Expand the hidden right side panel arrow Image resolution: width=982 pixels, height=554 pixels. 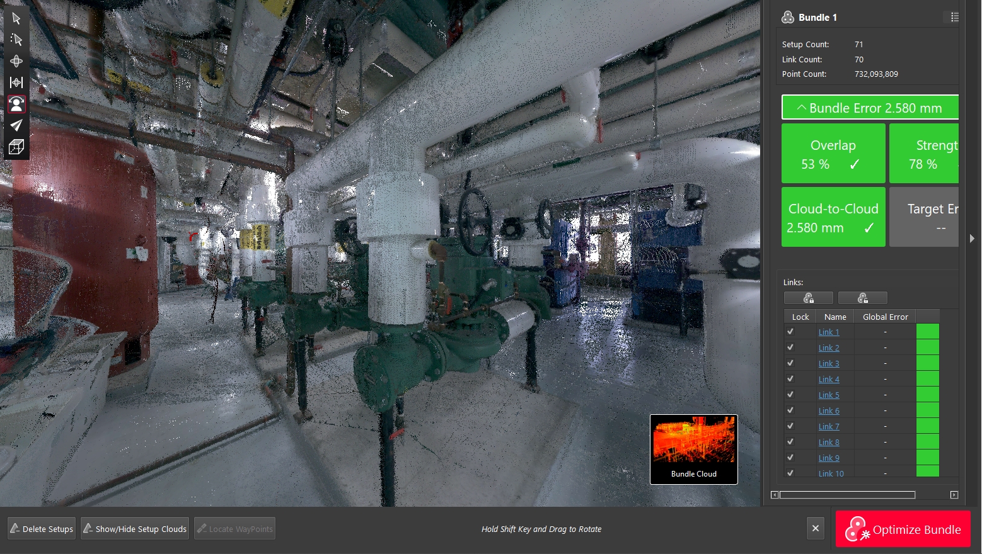coord(972,239)
